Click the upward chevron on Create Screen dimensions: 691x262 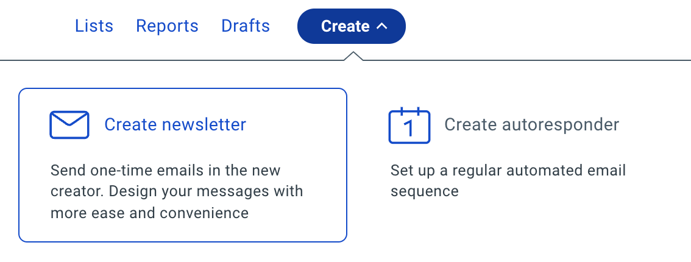pos(381,26)
